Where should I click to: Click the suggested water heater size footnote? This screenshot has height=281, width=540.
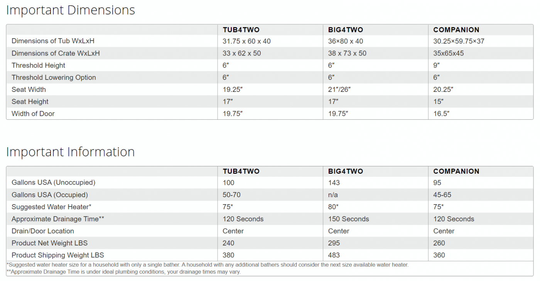click(x=208, y=265)
